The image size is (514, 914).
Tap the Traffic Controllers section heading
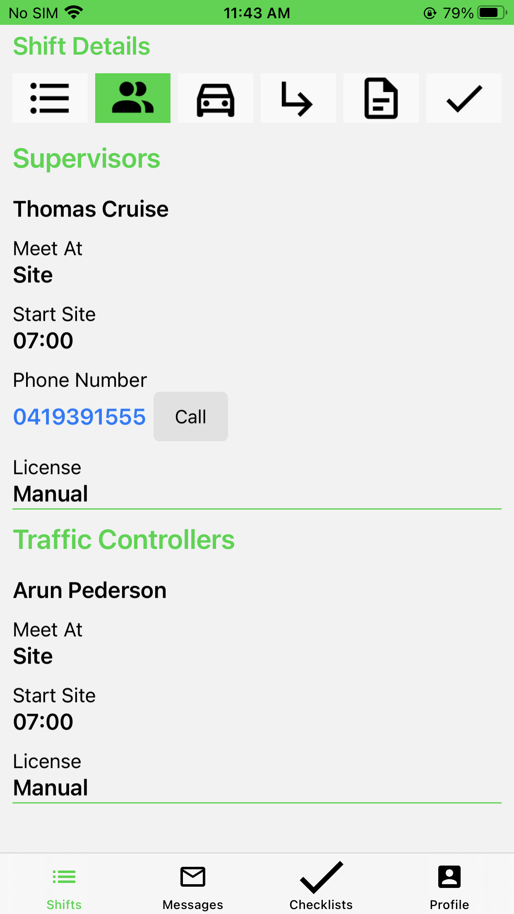tap(124, 540)
